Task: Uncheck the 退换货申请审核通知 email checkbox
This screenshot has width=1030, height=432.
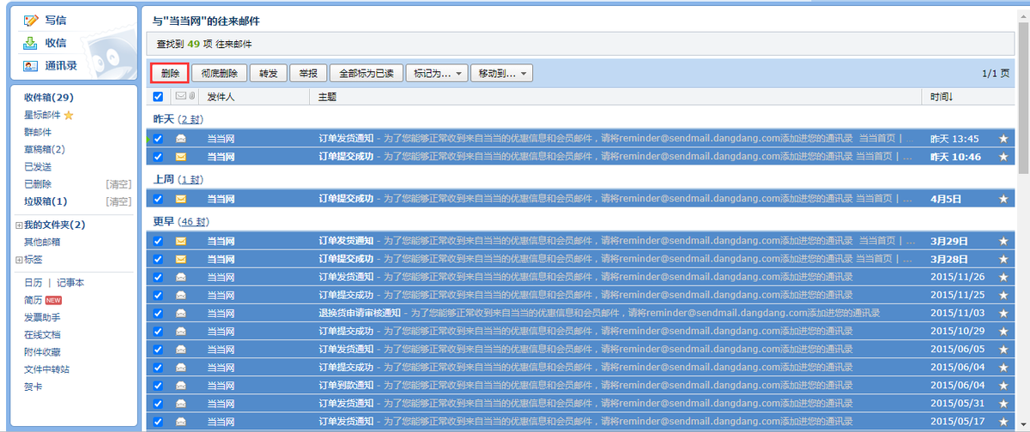Action: (158, 313)
